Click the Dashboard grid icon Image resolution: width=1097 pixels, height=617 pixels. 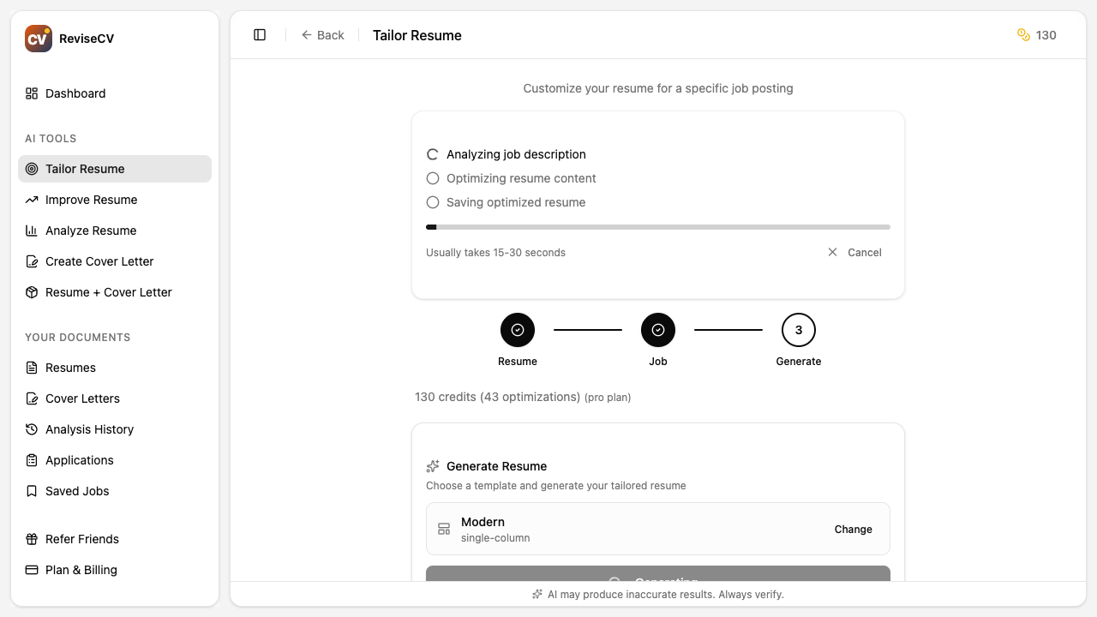coord(32,93)
